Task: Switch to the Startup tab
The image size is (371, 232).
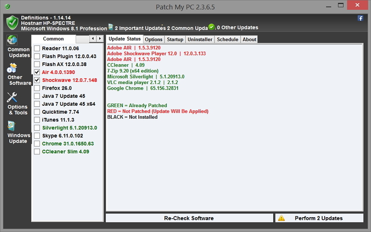Action: [175, 39]
